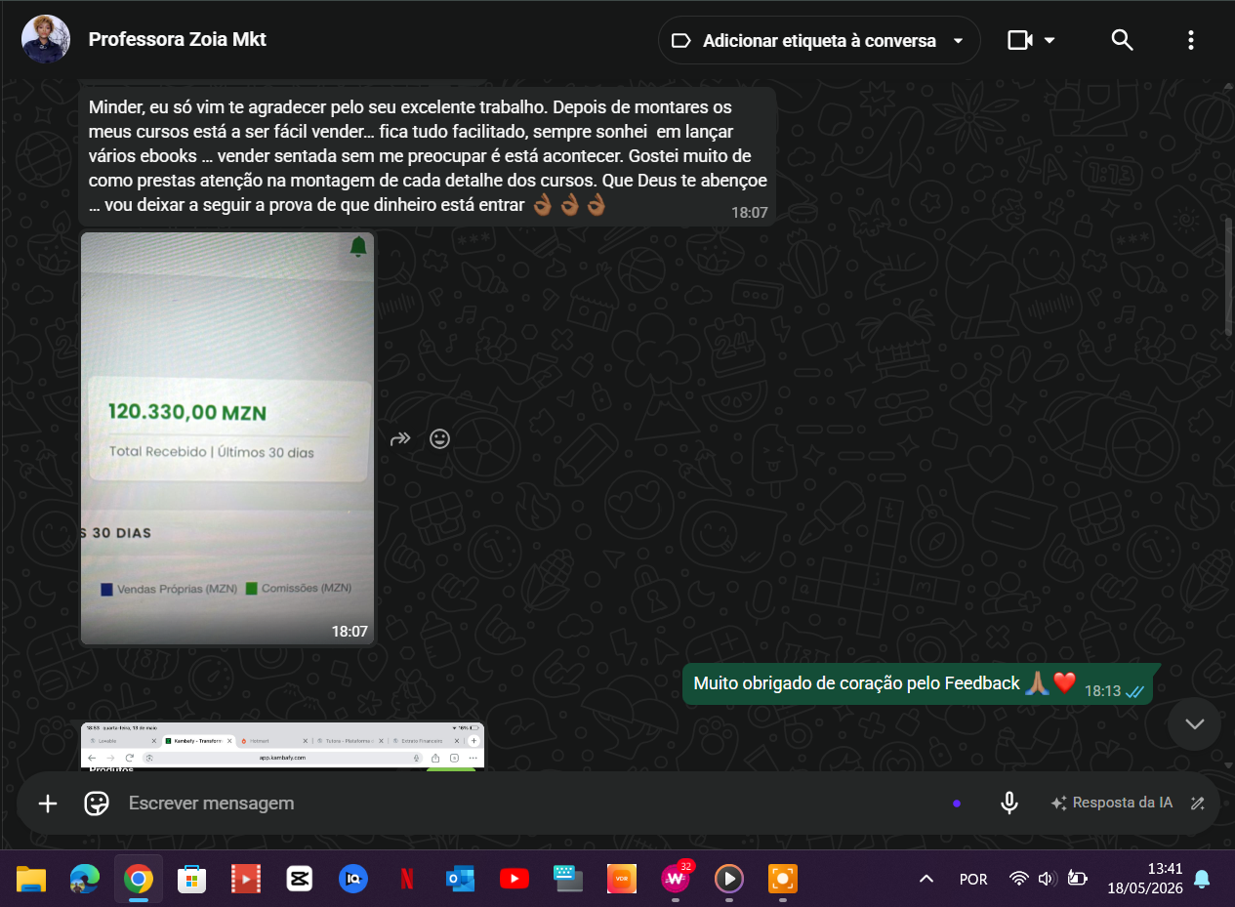Open File Explorer from the taskbar
Screen dimensions: 1235x907
click(x=31, y=880)
